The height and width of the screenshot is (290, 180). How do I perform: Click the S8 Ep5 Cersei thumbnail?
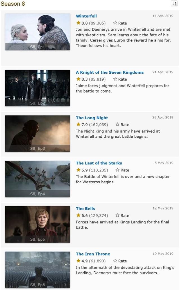(x=38, y=224)
